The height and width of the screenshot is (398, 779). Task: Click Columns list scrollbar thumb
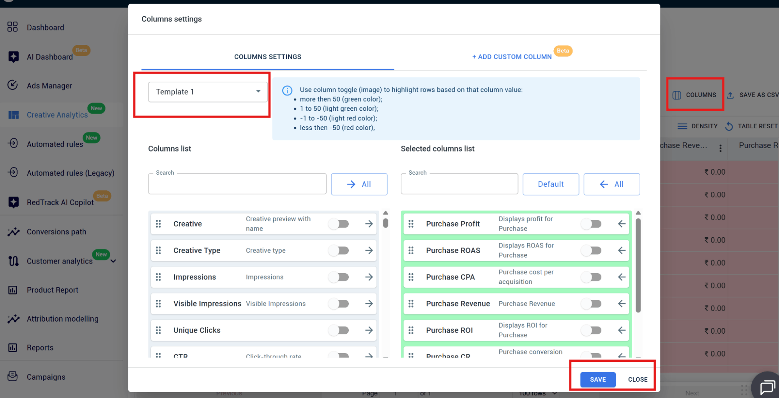pyautogui.click(x=385, y=223)
